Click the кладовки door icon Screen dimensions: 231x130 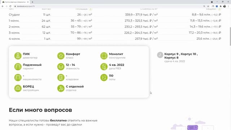(x=61, y=77)
